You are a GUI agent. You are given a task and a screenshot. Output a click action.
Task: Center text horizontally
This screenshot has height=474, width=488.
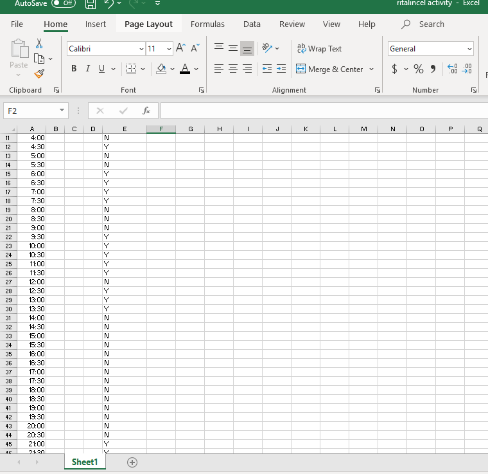tap(233, 69)
